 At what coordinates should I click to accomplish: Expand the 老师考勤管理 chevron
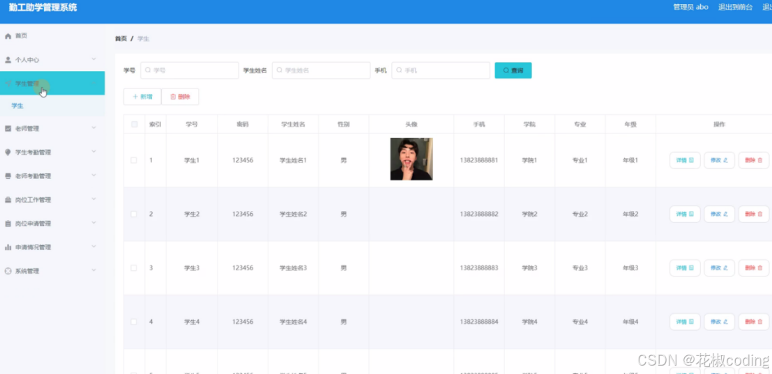[x=93, y=176]
